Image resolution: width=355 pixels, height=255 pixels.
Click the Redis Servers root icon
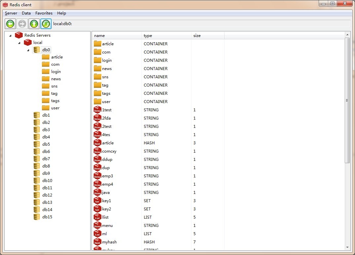click(19, 35)
